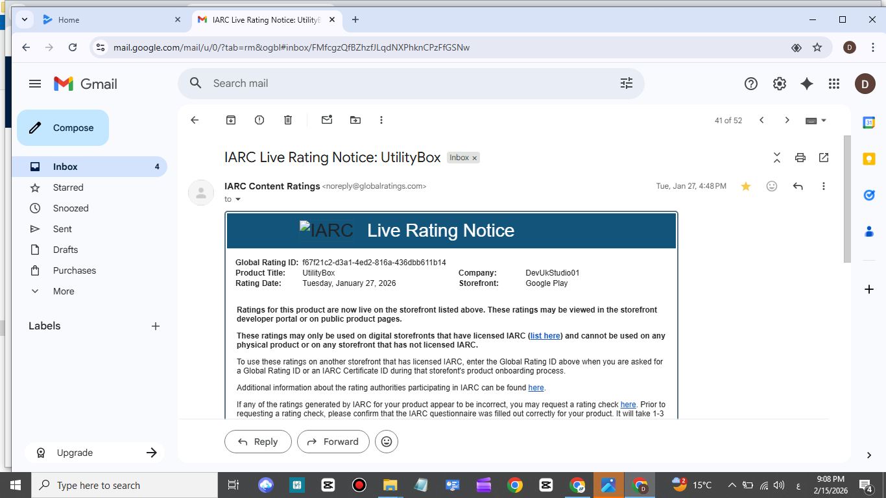Open the Google apps grid
This screenshot has height=498, width=886.
834,84
